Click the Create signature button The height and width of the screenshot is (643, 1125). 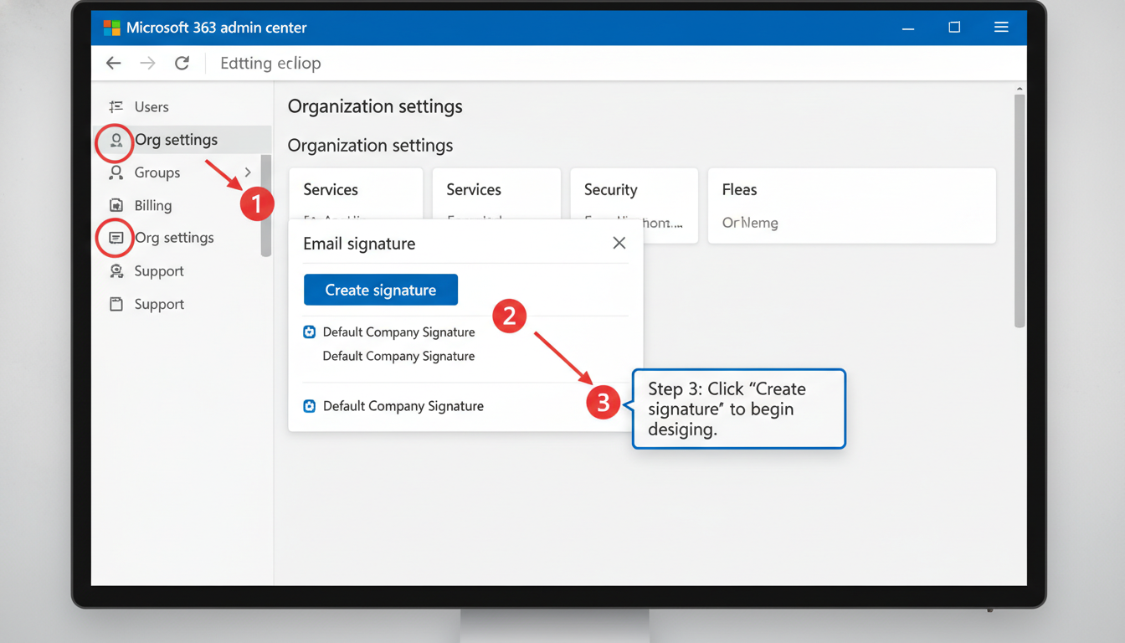[381, 290]
